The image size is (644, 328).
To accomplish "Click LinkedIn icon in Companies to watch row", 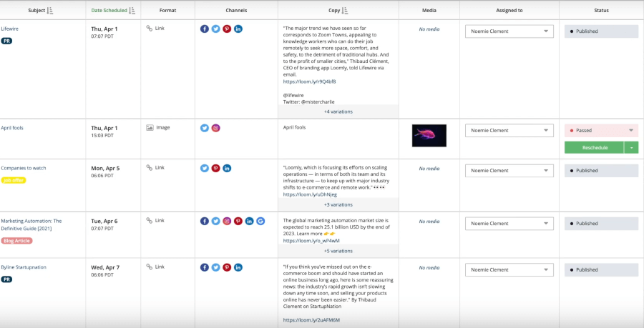I will 227,168.
